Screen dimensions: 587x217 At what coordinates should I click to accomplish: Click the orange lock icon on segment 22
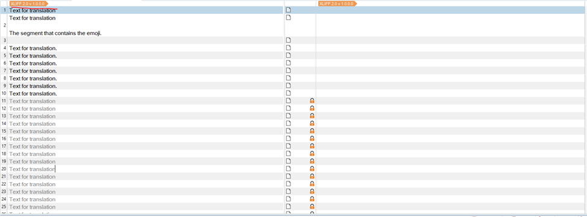(x=312, y=184)
